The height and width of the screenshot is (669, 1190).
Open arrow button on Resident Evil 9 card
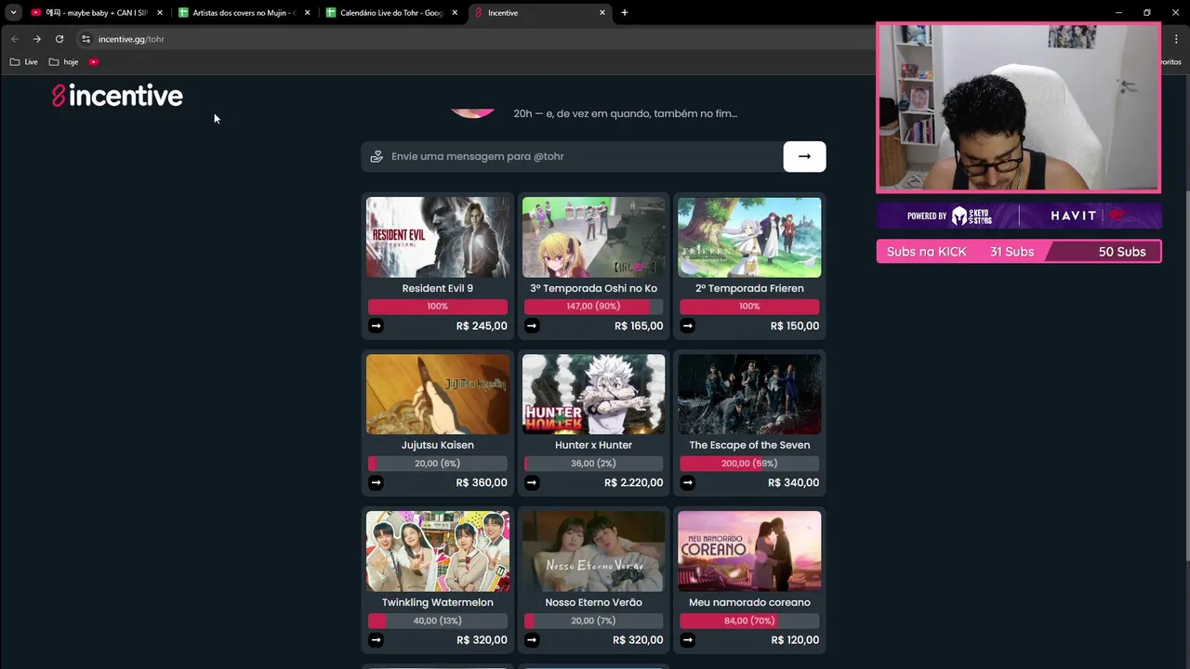[376, 325]
